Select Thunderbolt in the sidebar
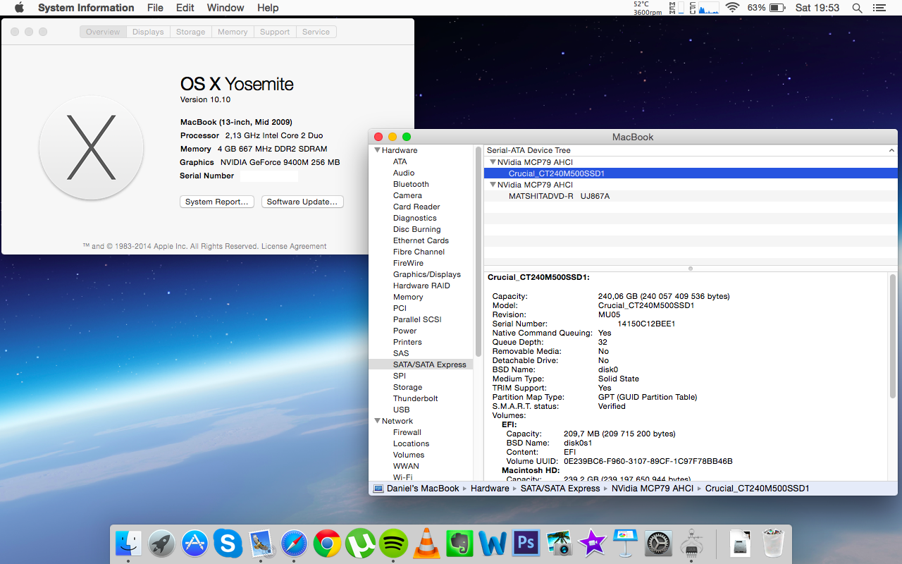902x564 pixels. click(416, 398)
